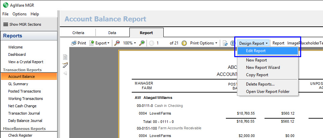The height and width of the screenshot is (138, 323).
Task: Open Posted Transactions report link
Action: [25, 91]
